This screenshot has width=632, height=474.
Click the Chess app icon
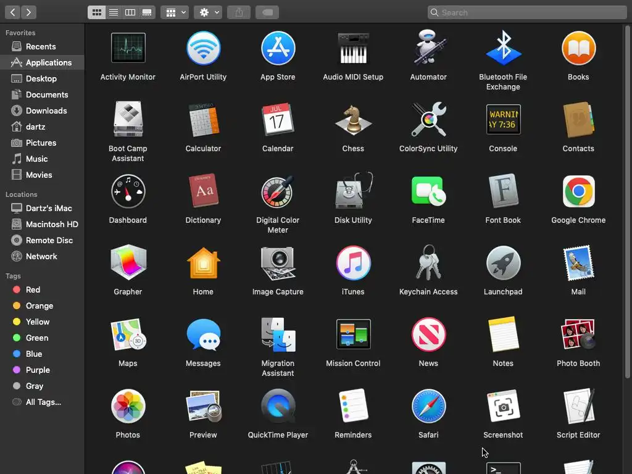click(353, 119)
